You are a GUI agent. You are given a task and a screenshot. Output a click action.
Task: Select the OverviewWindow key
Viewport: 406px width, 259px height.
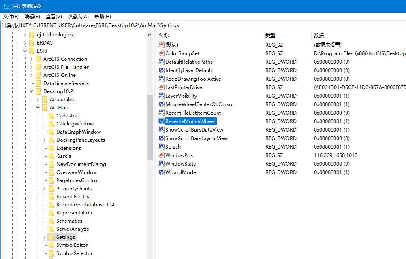[77, 172]
